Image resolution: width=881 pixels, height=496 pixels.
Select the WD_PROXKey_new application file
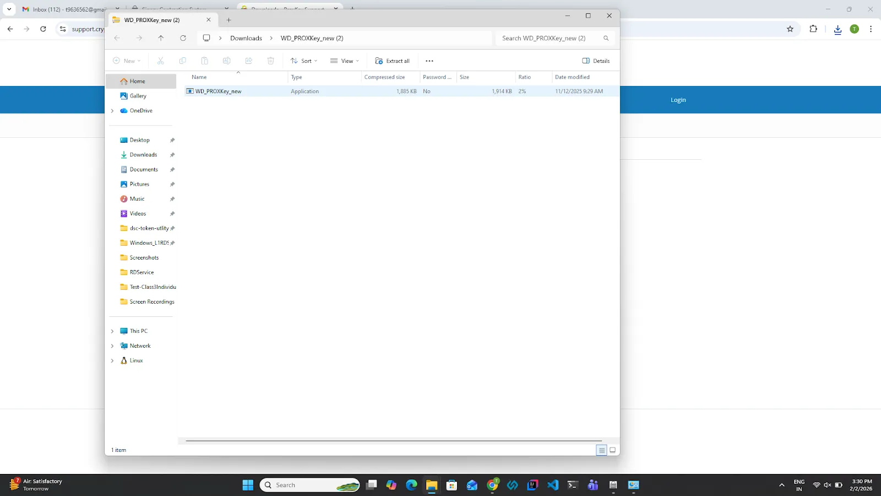pos(402,91)
